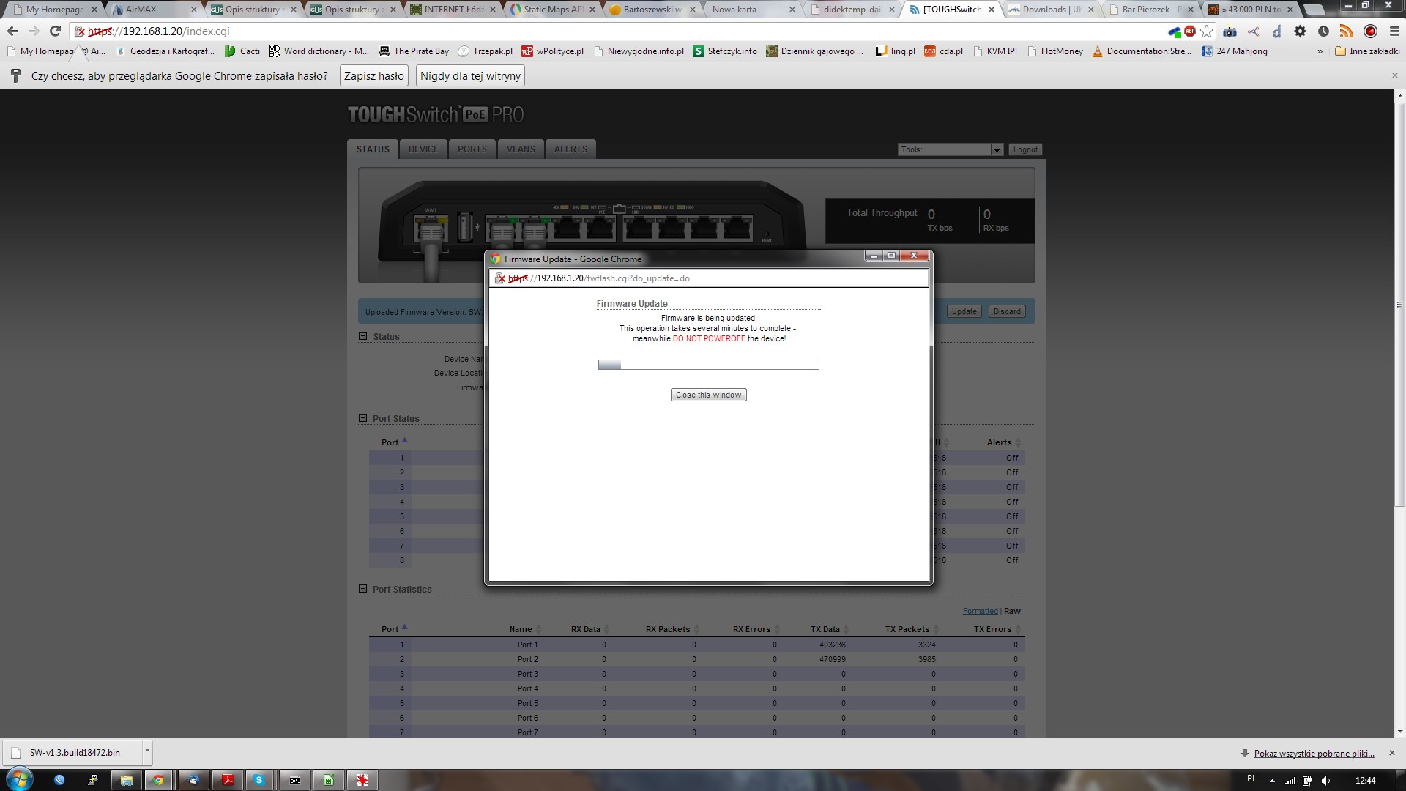
Task: Click the Logout button
Action: click(1025, 149)
